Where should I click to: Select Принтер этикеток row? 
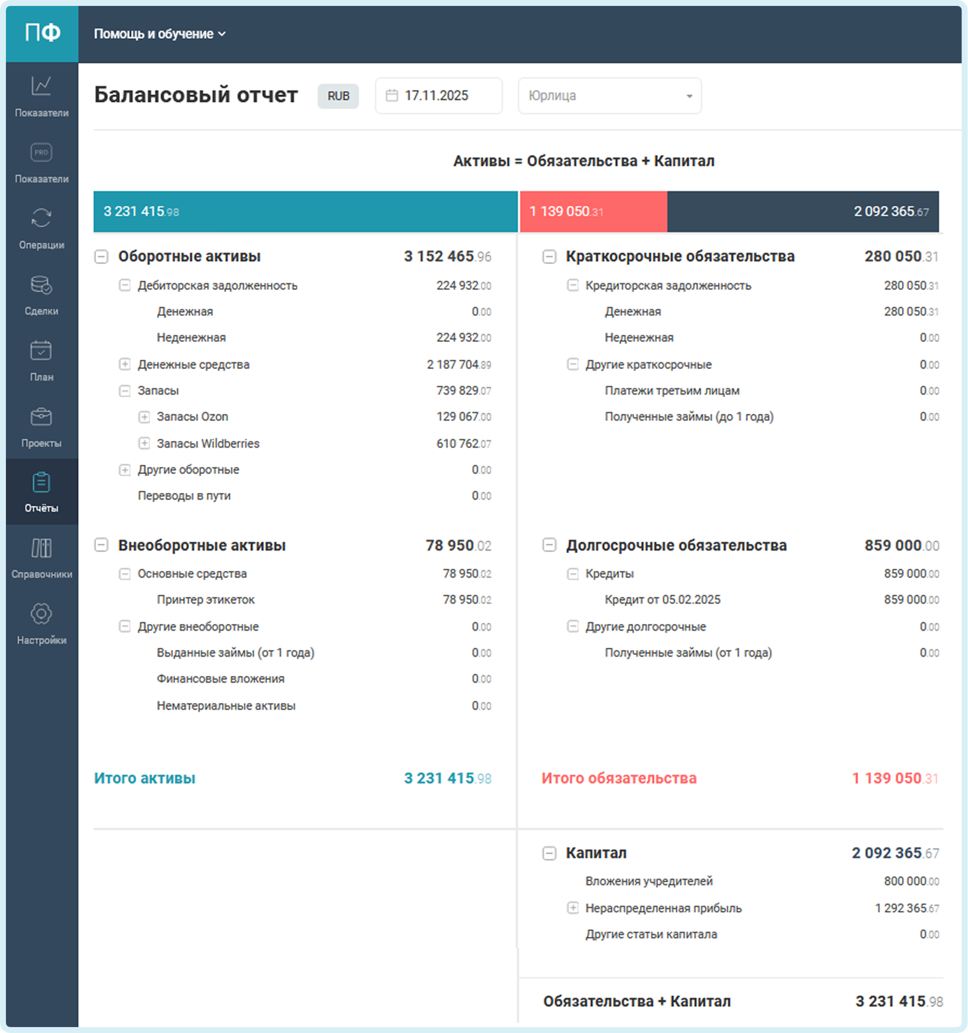pyautogui.click(x=324, y=600)
